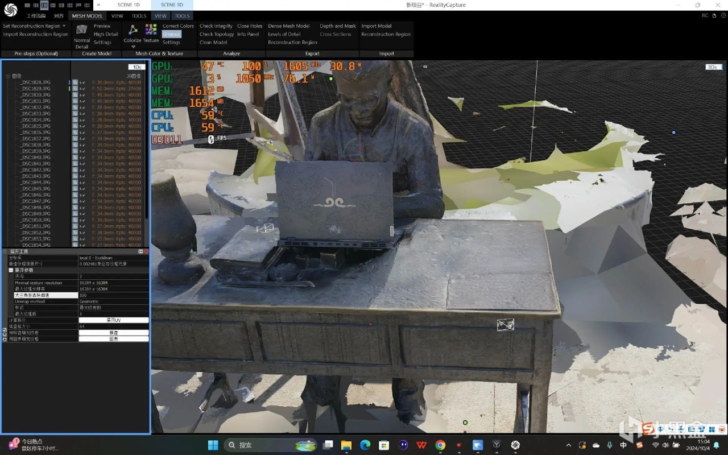
Task: Collapse the 展开参数 section
Action: [11, 270]
